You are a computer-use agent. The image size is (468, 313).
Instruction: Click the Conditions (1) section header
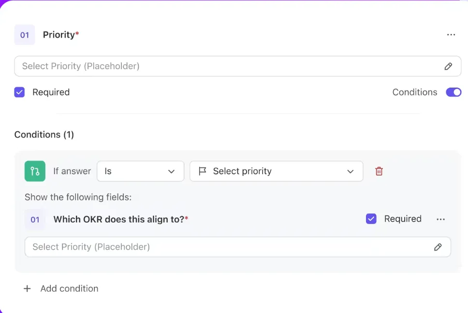44,134
